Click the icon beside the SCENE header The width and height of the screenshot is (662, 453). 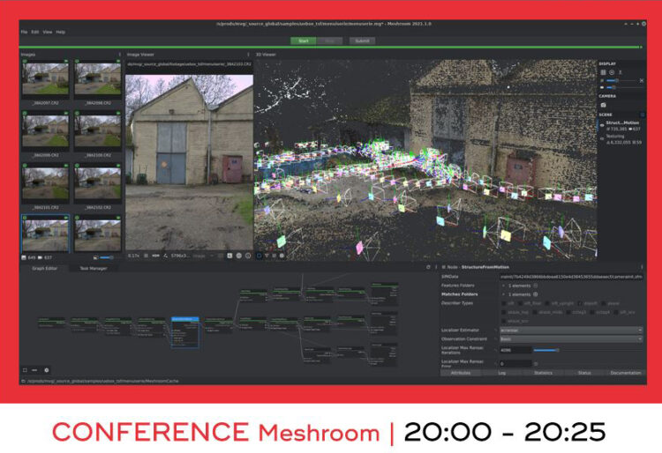643,115
